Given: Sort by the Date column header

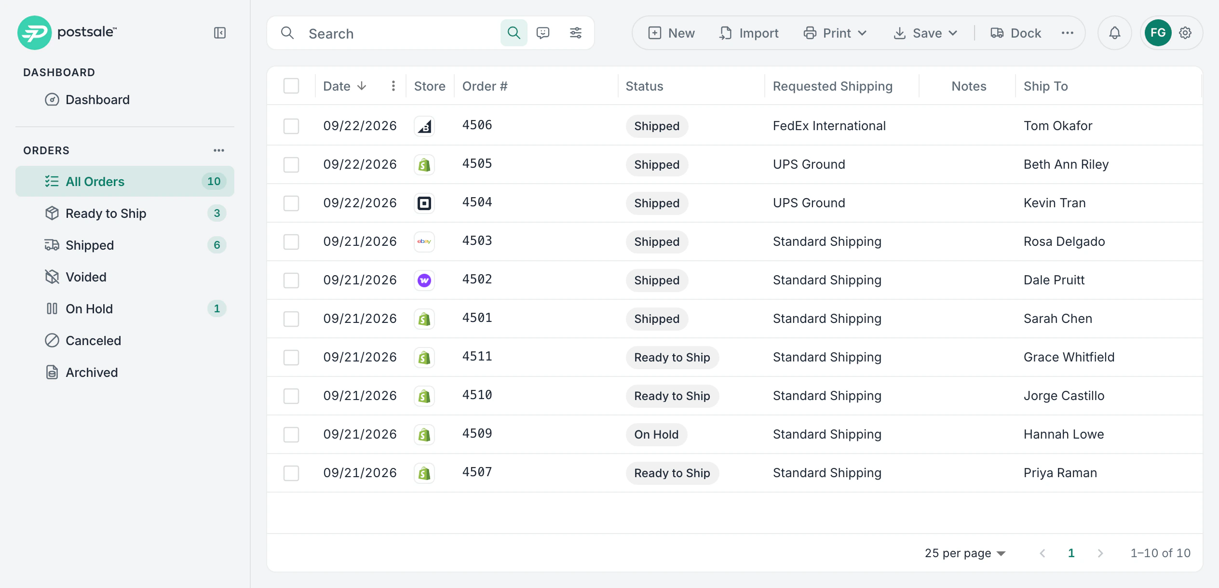Looking at the screenshot, I should point(345,86).
